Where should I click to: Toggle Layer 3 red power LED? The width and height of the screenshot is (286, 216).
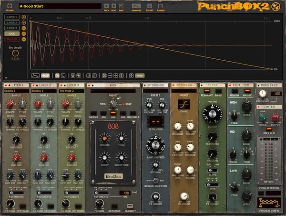[61, 85]
